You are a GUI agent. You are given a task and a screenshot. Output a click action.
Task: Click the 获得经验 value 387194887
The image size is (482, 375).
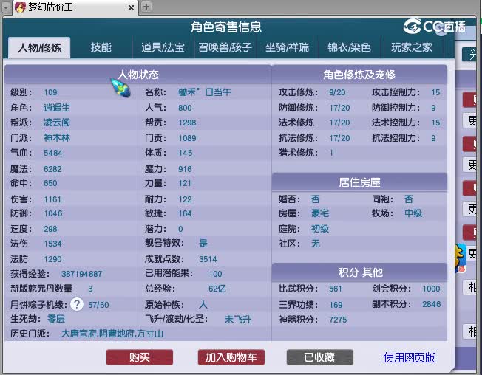coord(82,274)
